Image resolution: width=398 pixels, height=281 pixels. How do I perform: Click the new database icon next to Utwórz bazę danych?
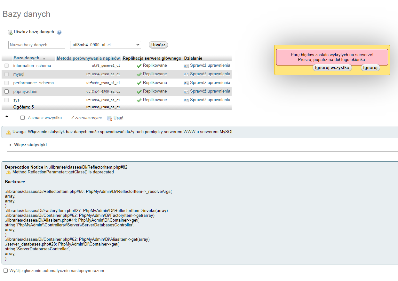click(x=10, y=32)
